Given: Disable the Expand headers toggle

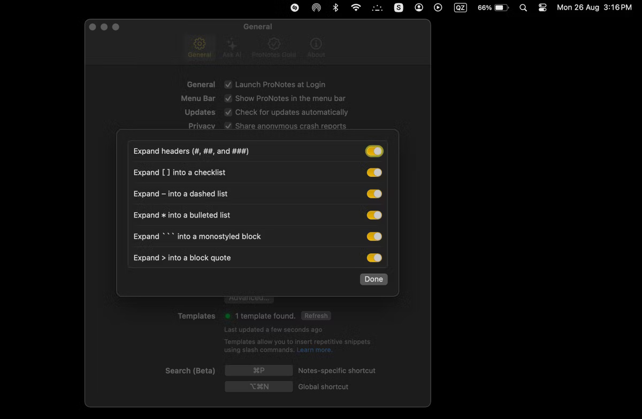Looking at the screenshot, I should [374, 151].
